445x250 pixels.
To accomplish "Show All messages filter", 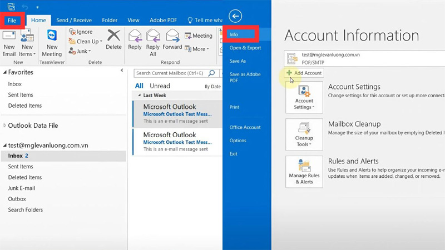I will (x=139, y=86).
